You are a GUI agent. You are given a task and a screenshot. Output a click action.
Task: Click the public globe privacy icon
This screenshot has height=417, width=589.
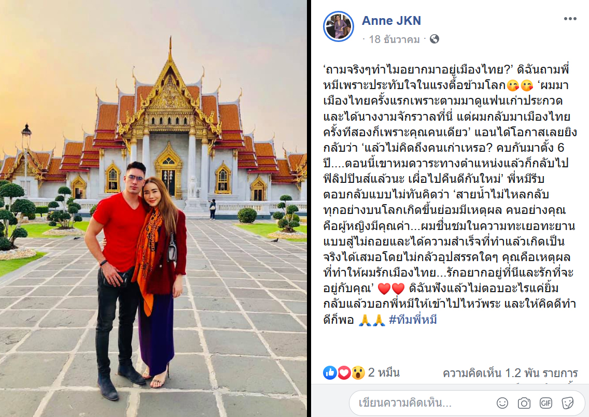434,39
